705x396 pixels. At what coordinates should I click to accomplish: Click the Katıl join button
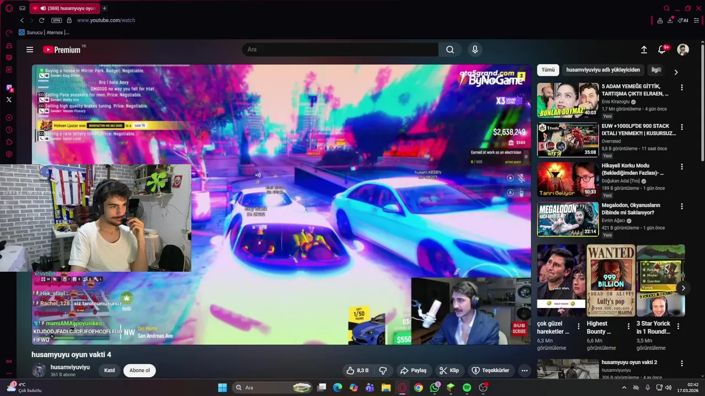110,370
